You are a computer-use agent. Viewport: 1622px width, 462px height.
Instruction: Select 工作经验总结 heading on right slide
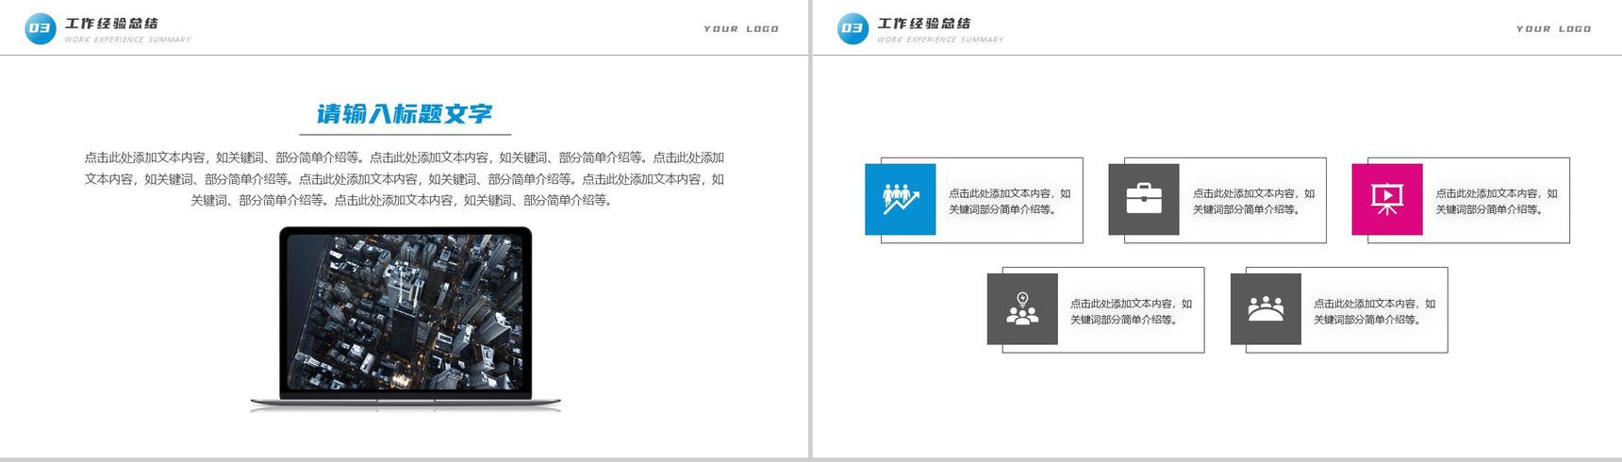[924, 24]
